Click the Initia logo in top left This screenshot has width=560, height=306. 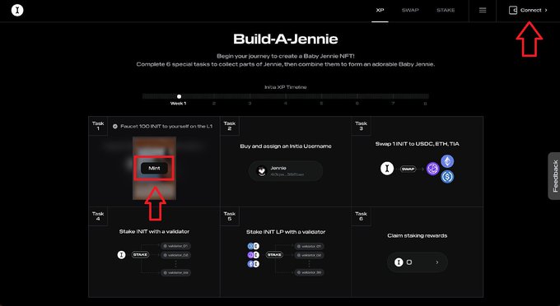[x=17, y=11]
